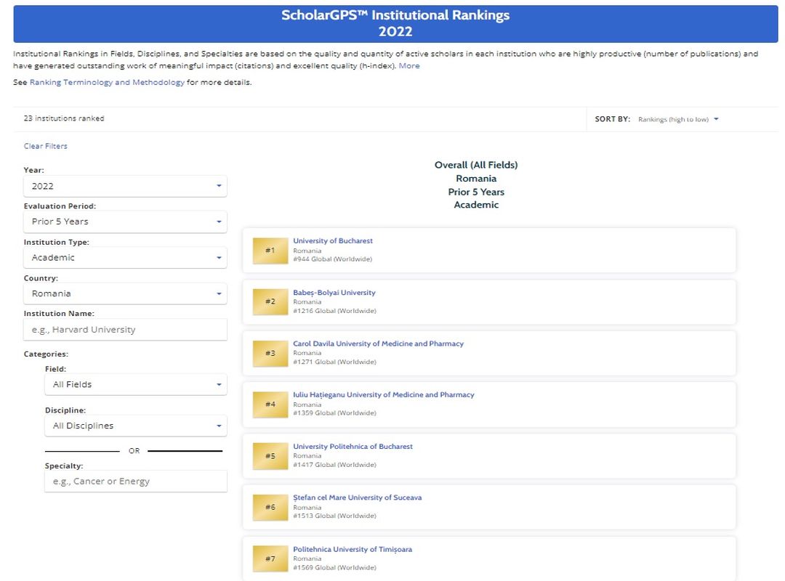Click the #1 gold rank badge
785x581 pixels.
click(x=270, y=251)
